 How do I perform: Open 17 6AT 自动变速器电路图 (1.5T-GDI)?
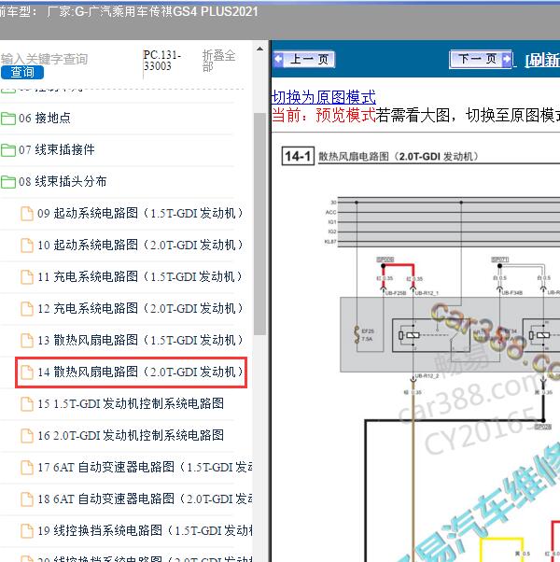tap(145, 467)
